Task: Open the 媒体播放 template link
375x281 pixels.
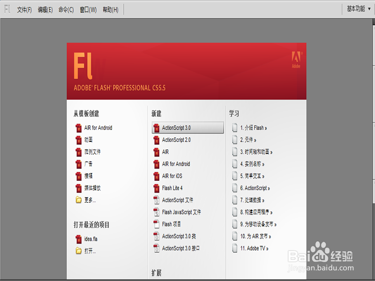Action: click(x=92, y=188)
